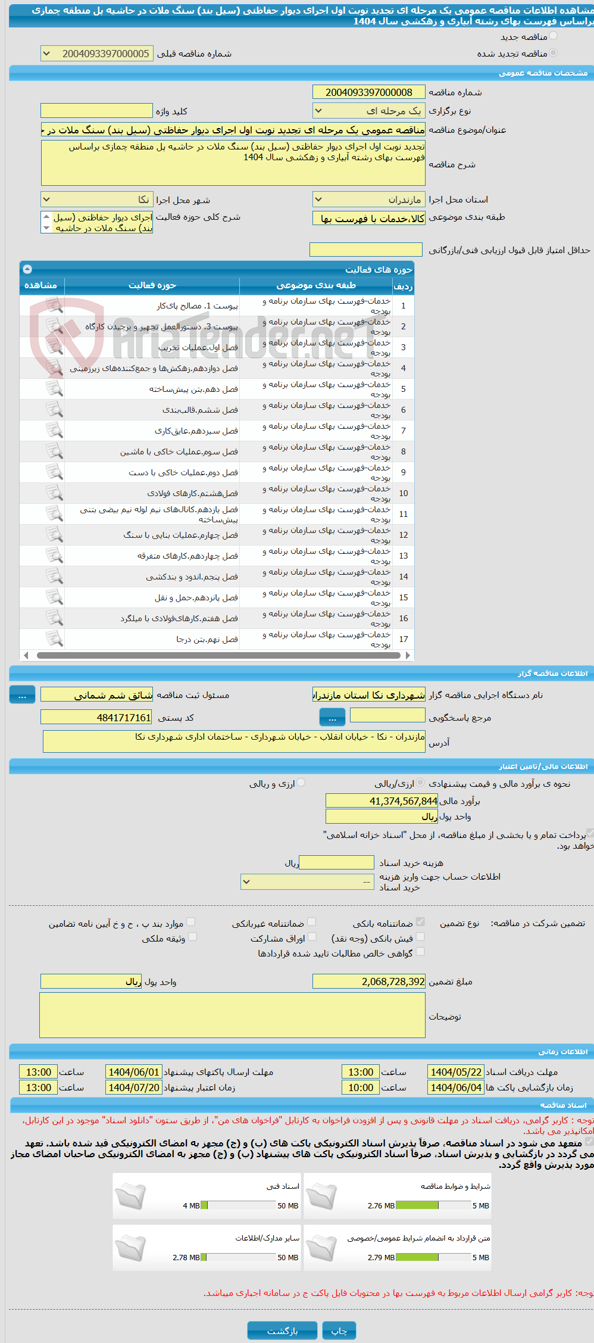Viewport: 594px width, 1343px height.
Task: Click the شرایط و ضوابط مناقصه size progress bar
Action: pos(433,1205)
